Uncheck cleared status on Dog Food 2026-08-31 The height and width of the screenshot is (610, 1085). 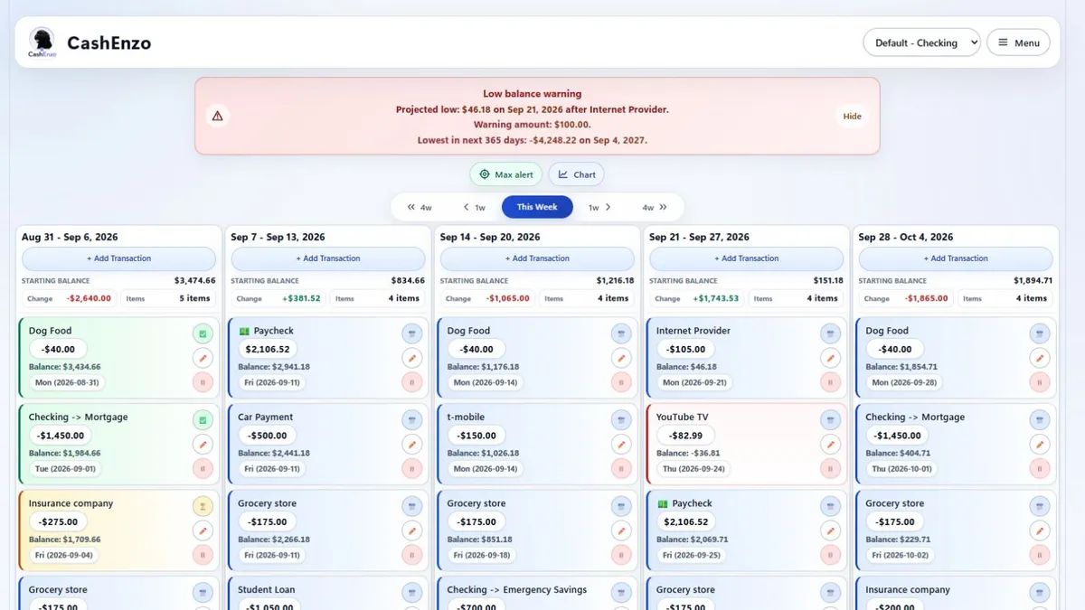pyautogui.click(x=203, y=333)
